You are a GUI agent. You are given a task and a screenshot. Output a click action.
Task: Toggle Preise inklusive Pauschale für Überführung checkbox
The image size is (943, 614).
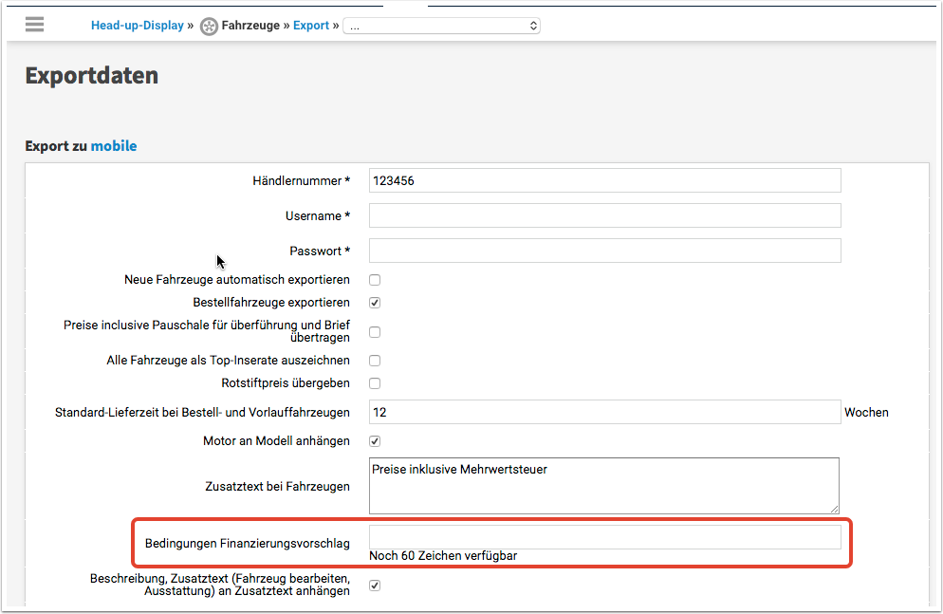coord(375,332)
